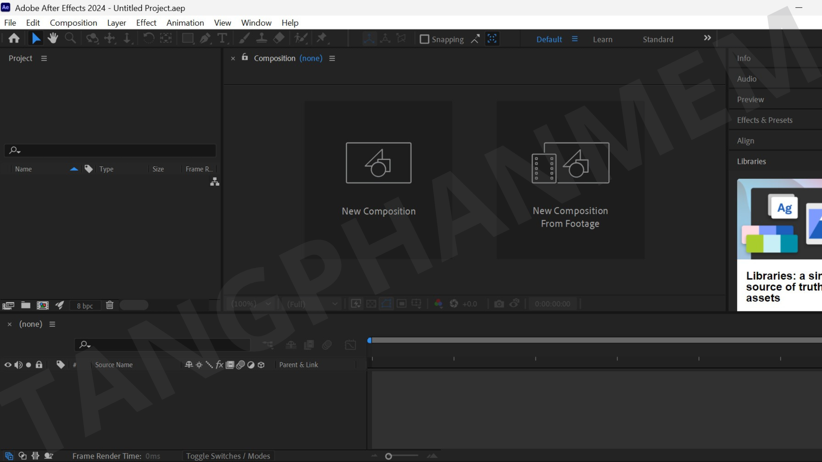This screenshot has height=462, width=822.
Task: Switch to the Libraries tab
Action: tap(751, 161)
